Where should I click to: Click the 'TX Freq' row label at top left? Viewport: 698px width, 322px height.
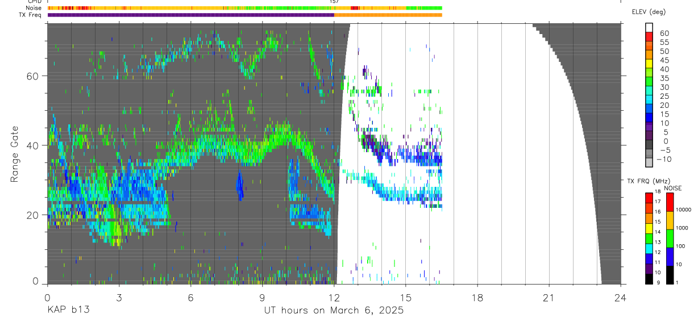click(x=31, y=15)
